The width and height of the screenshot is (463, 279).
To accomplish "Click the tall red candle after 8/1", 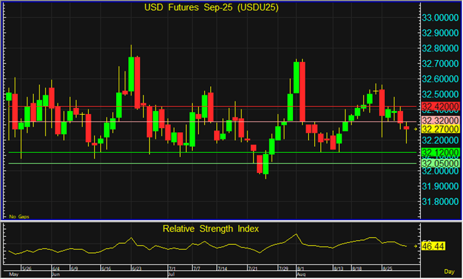I will click(302, 92).
